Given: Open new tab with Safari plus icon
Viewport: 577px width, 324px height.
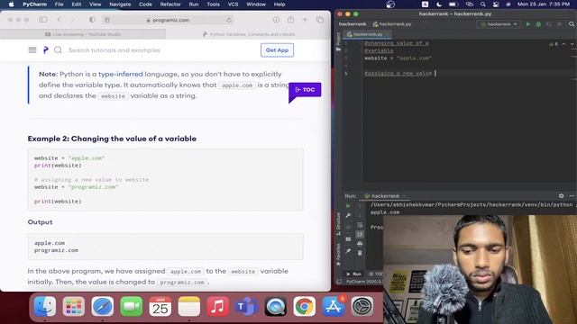Looking at the screenshot, I should [x=305, y=20].
